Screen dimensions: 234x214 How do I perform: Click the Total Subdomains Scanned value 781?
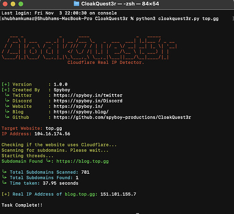pos(85,172)
